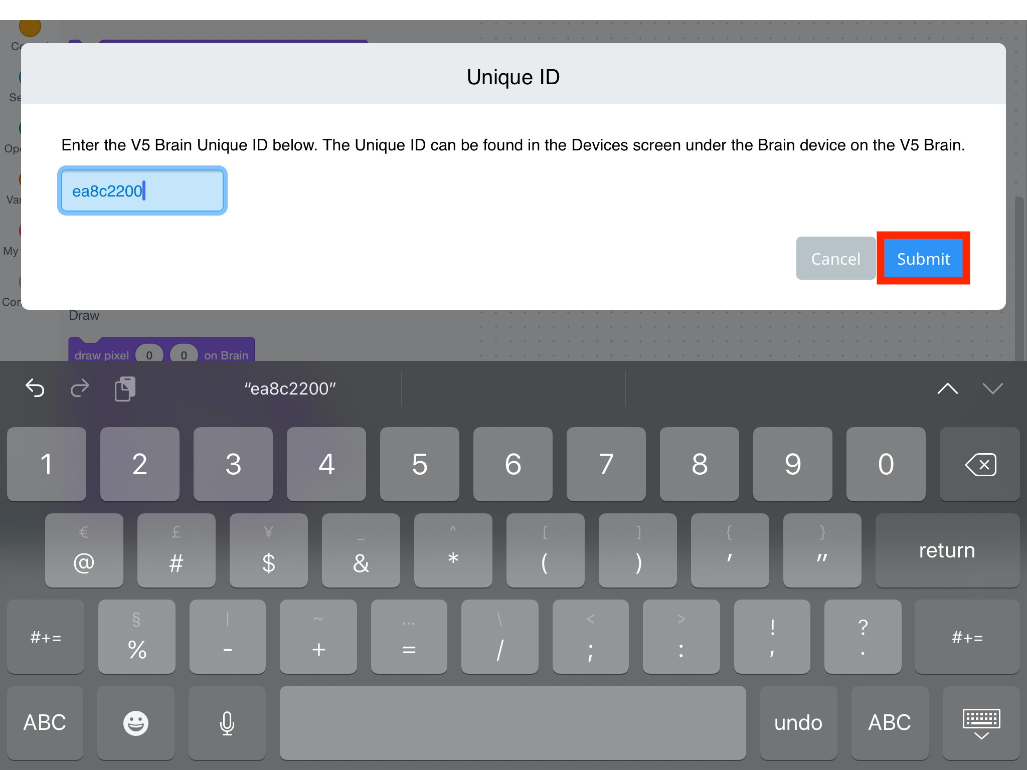This screenshot has width=1027, height=770.
Task: Tap the hide keyboard key
Action: (x=981, y=723)
